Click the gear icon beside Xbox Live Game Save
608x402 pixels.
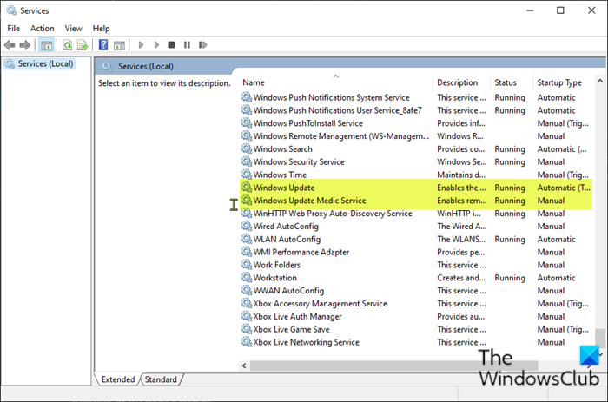pos(247,329)
